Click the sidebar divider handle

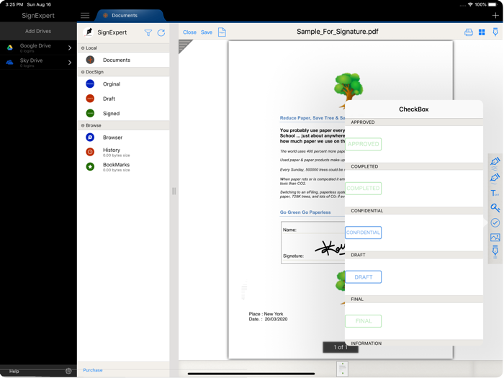click(x=174, y=192)
